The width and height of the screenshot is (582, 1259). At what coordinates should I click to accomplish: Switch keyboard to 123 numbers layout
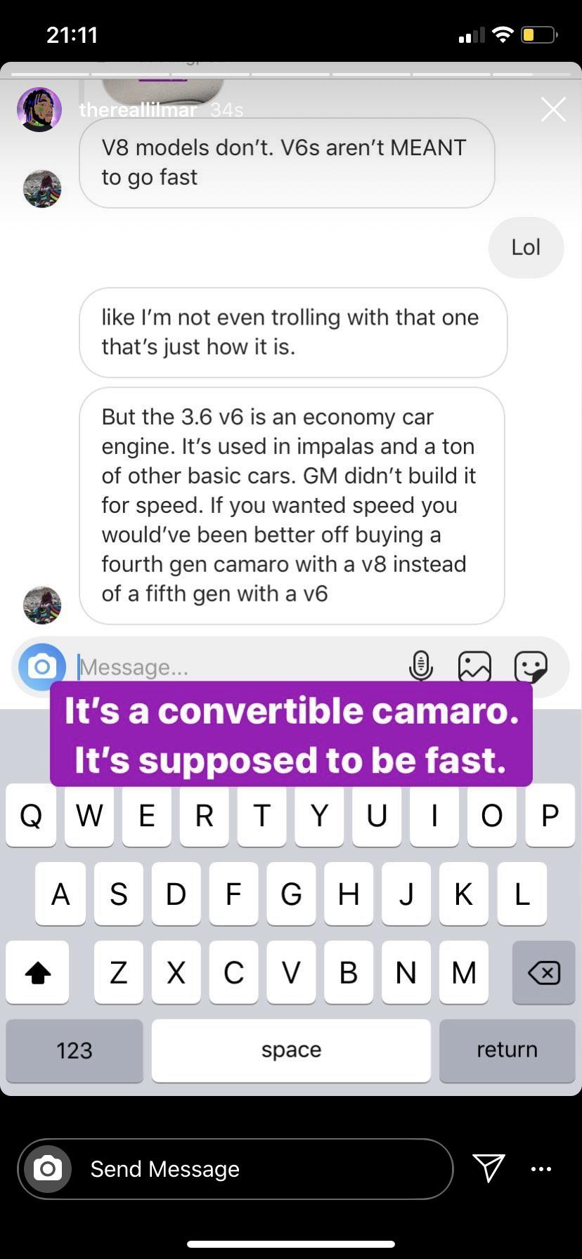coord(75,1050)
